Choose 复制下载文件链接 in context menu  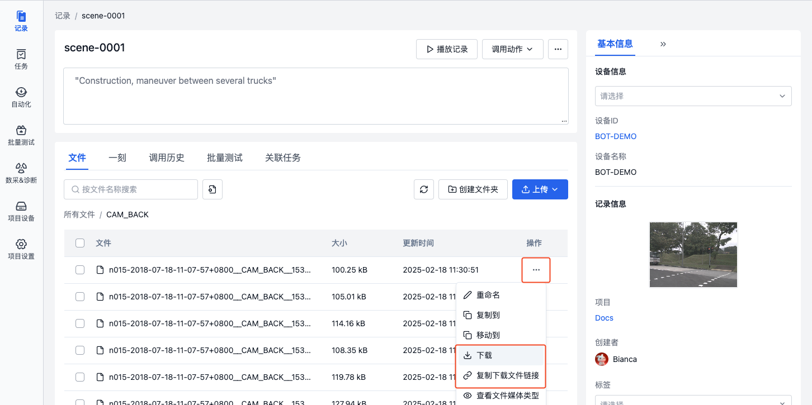(501, 375)
